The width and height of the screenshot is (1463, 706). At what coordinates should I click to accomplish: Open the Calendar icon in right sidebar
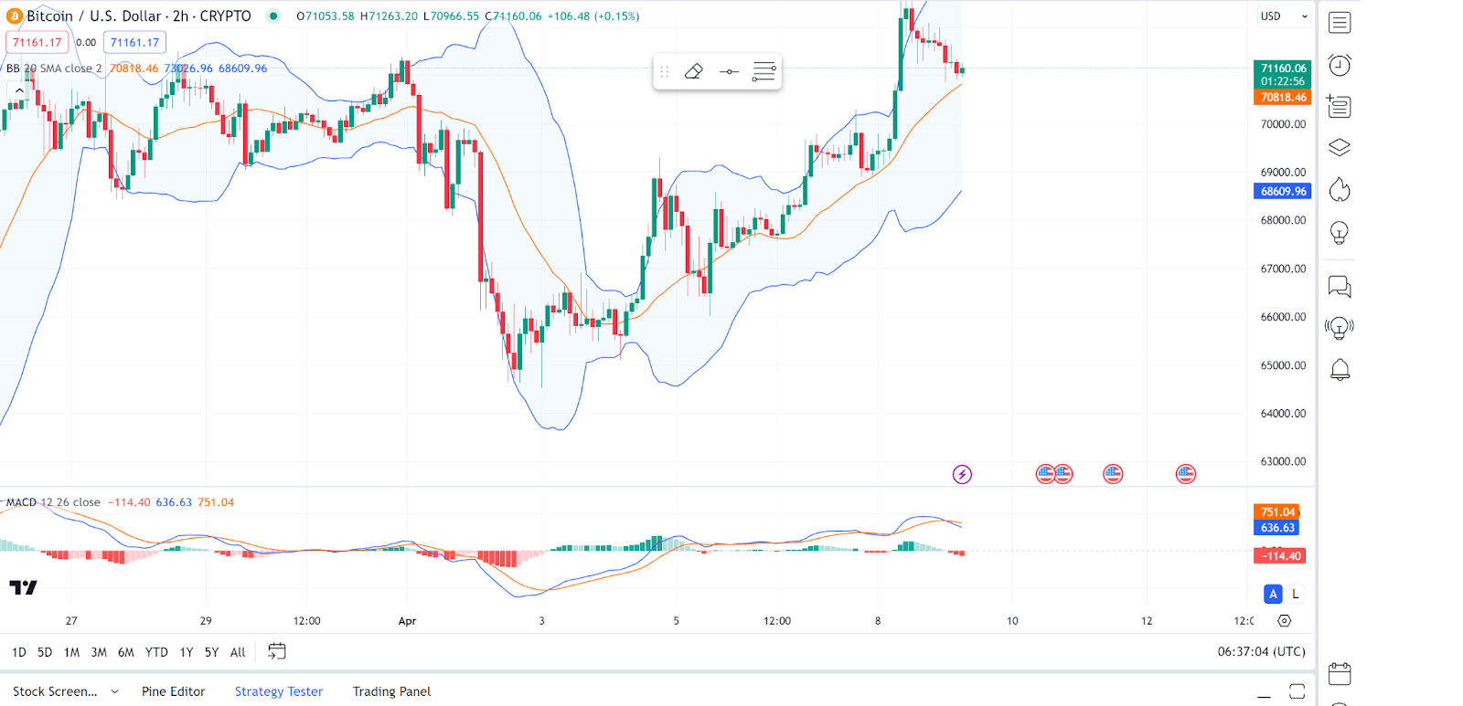coord(1340,674)
